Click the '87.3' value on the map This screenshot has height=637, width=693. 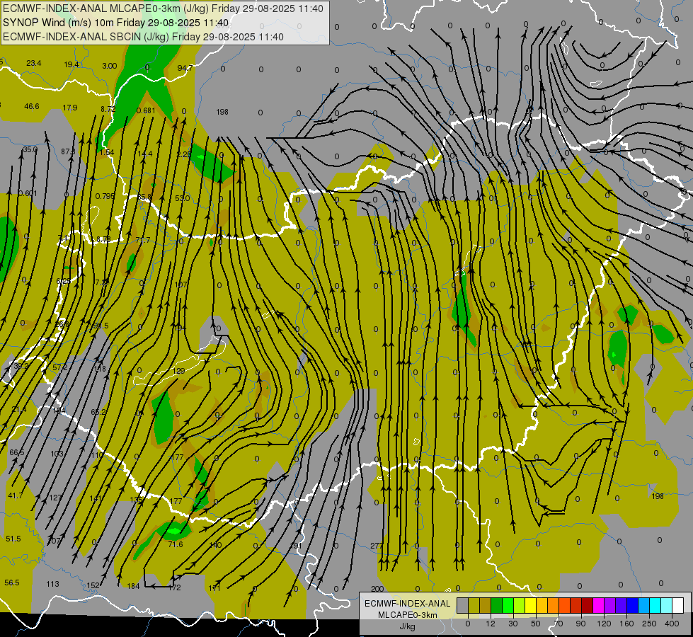point(68,151)
